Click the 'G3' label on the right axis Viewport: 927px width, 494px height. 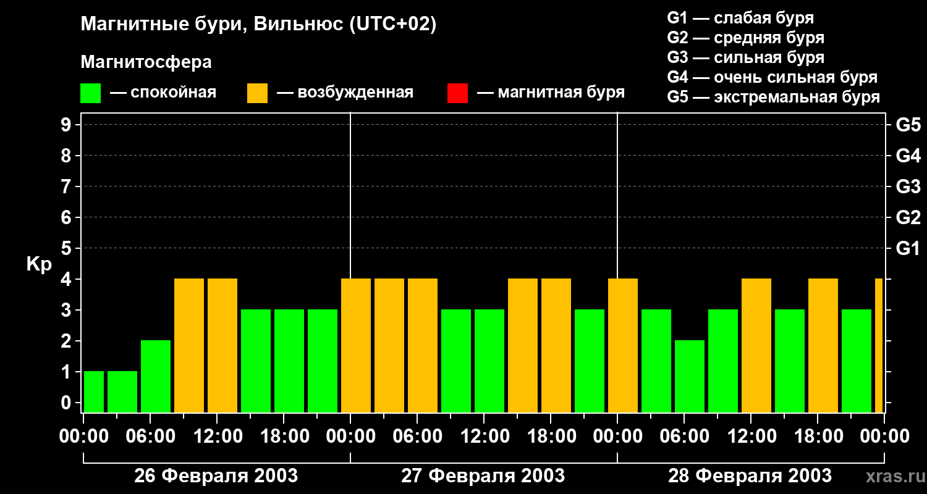click(x=908, y=186)
